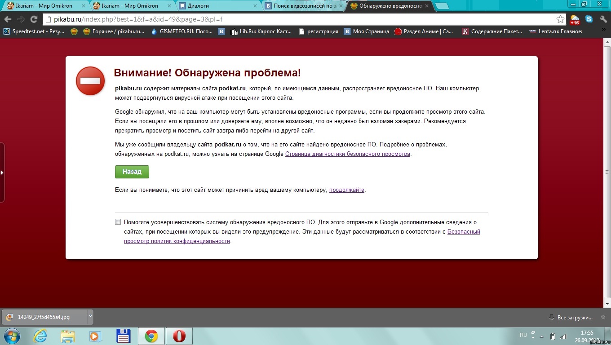The height and width of the screenshot is (345, 611).
Task: Open the RU language selector in system tray
Action: pyautogui.click(x=523, y=335)
